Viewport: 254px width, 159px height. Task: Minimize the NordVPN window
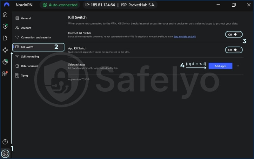218,5
